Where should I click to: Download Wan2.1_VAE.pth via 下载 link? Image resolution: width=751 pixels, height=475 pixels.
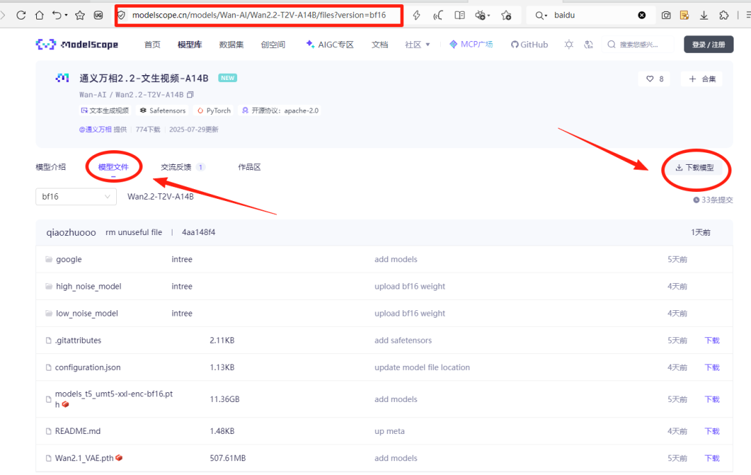[x=712, y=458]
